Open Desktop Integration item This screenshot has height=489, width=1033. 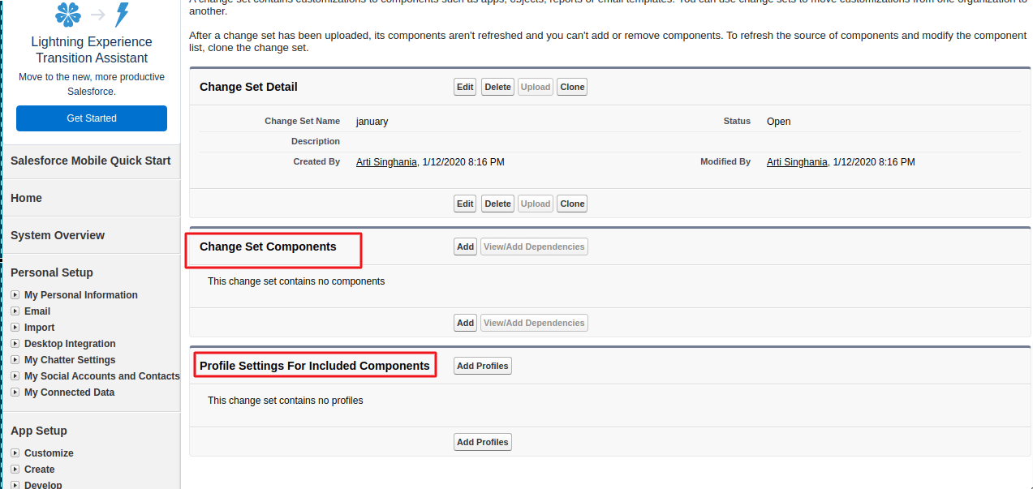click(x=70, y=344)
